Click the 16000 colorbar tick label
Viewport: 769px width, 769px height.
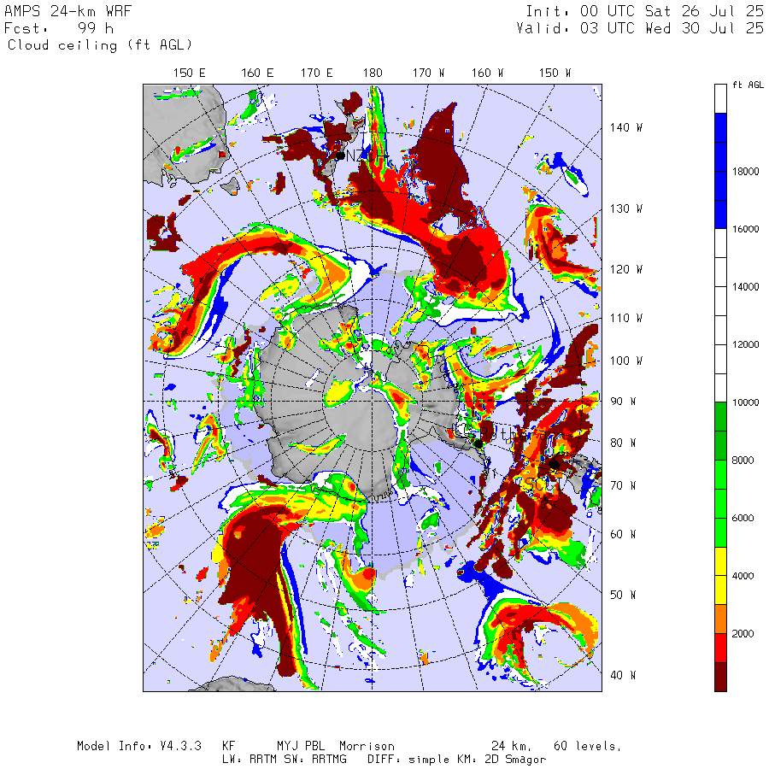click(x=745, y=229)
